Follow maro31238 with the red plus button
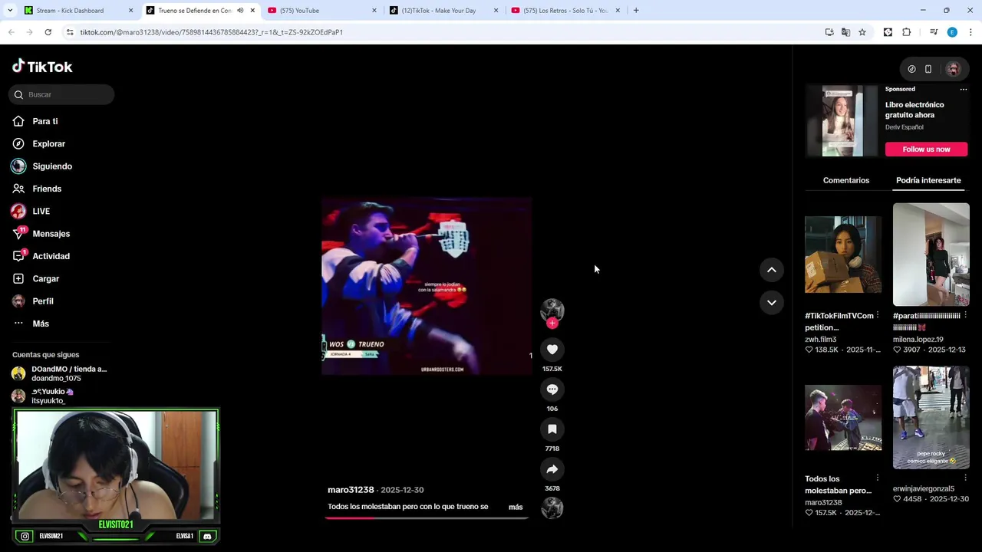Image resolution: width=982 pixels, height=552 pixels. pyautogui.click(x=552, y=323)
